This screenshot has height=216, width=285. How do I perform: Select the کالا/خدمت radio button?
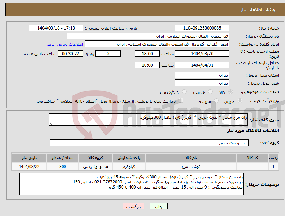click(x=184, y=92)
